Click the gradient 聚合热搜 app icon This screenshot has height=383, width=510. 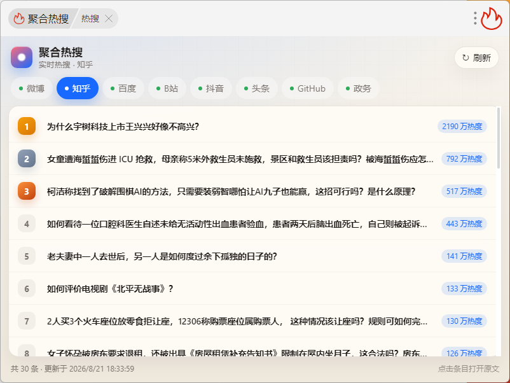tap(22, 57)
